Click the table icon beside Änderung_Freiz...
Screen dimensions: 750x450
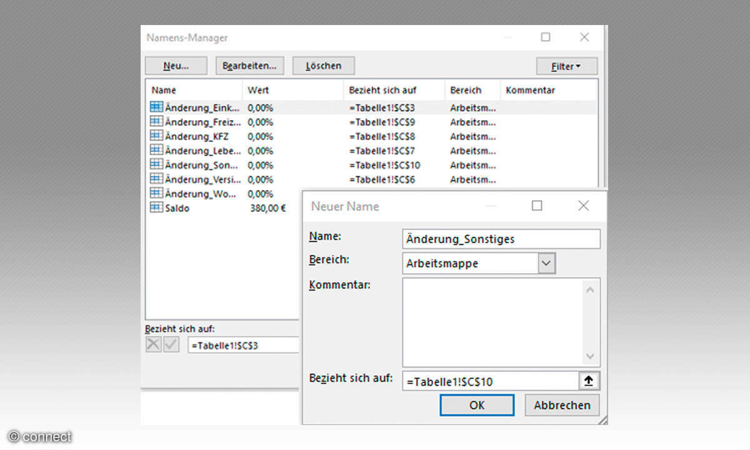pyautogui.click(x=156, y=121)
